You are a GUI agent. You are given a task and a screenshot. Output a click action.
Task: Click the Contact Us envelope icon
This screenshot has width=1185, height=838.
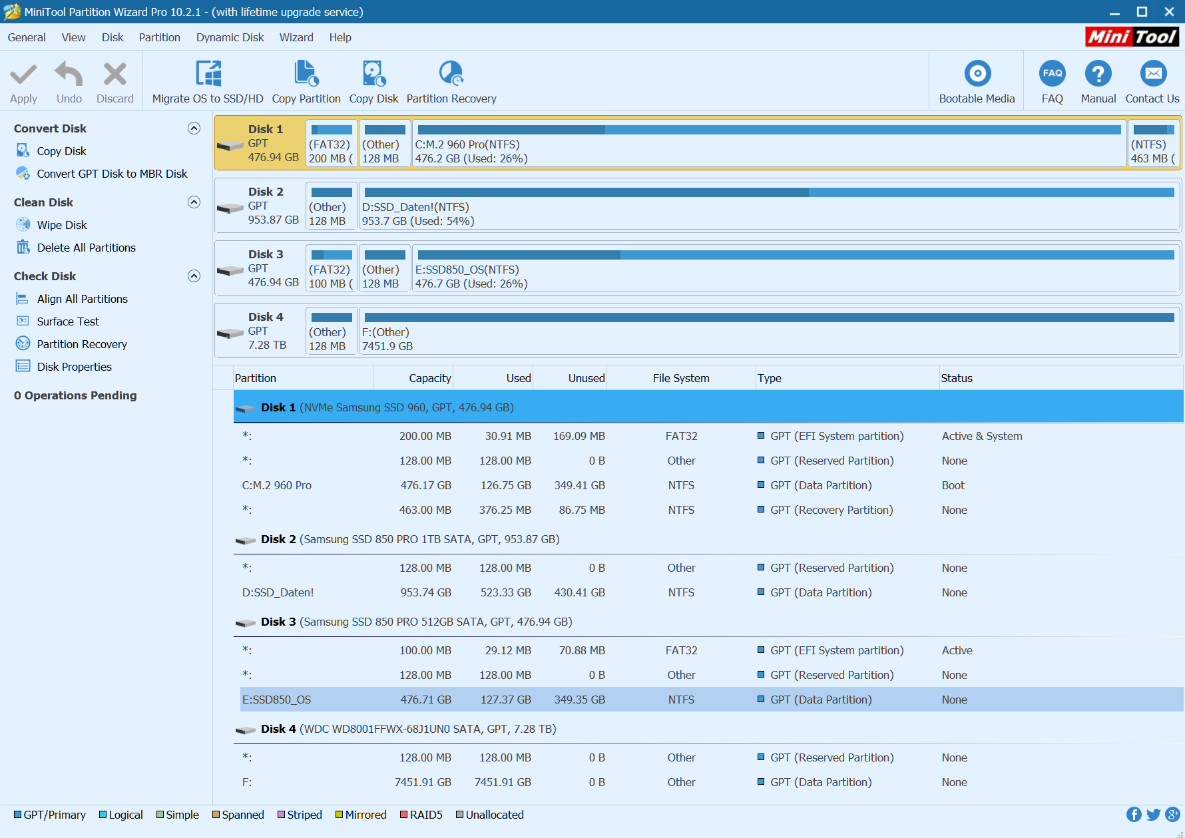pos(1154,73)
